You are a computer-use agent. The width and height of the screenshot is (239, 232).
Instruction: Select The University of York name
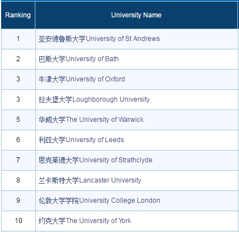pos(85,221)
